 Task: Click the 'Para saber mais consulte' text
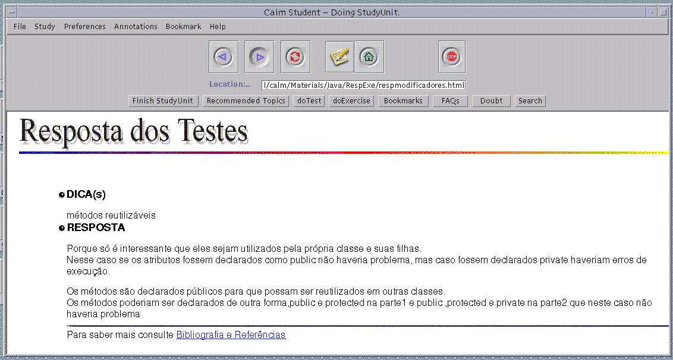(x=121, y=334)
